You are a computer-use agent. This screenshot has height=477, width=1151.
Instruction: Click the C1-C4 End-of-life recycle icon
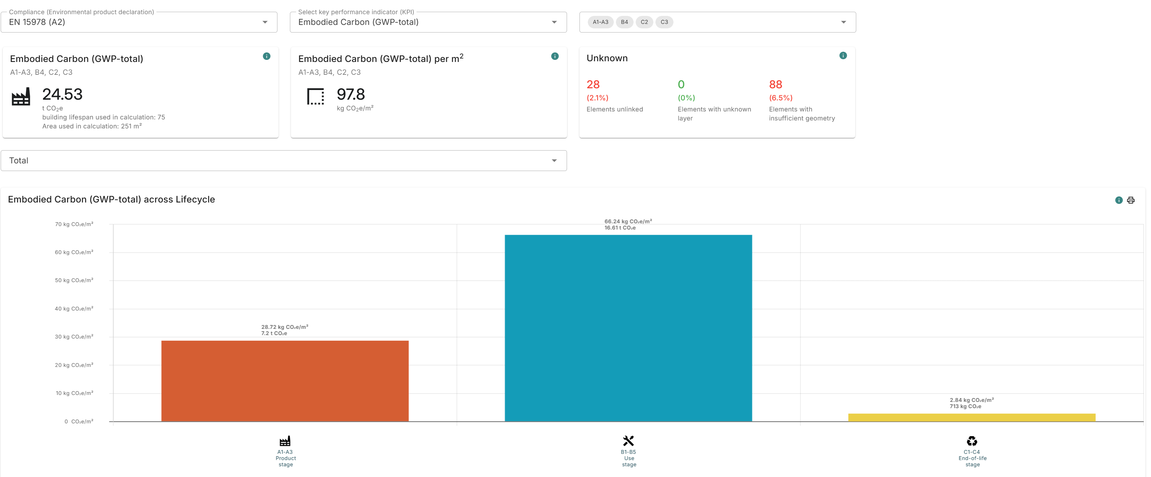972,441
